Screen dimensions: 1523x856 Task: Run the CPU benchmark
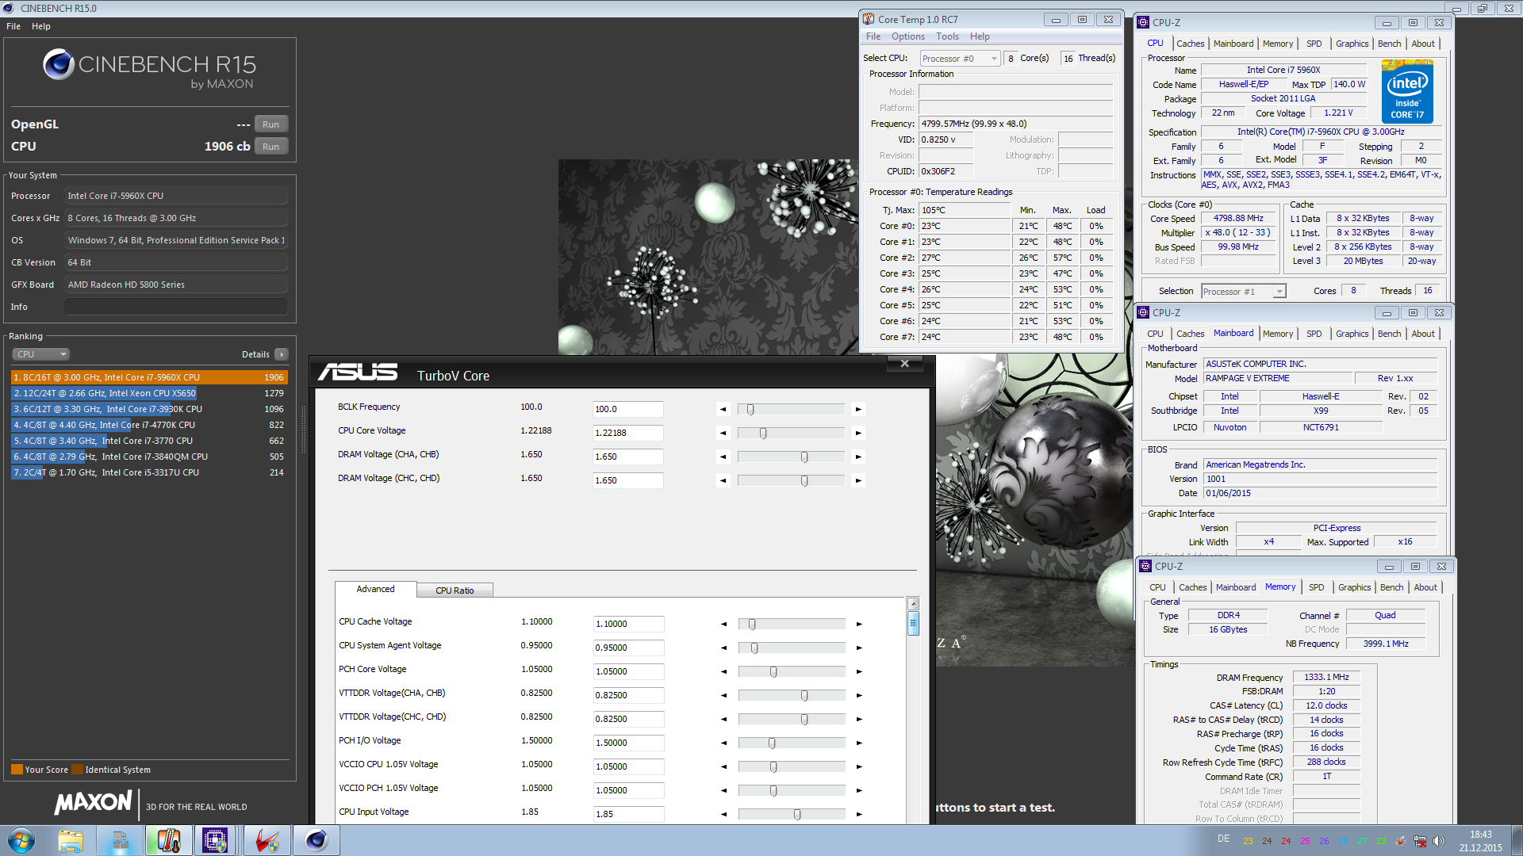pyautogui.click(x=270, y=147)
